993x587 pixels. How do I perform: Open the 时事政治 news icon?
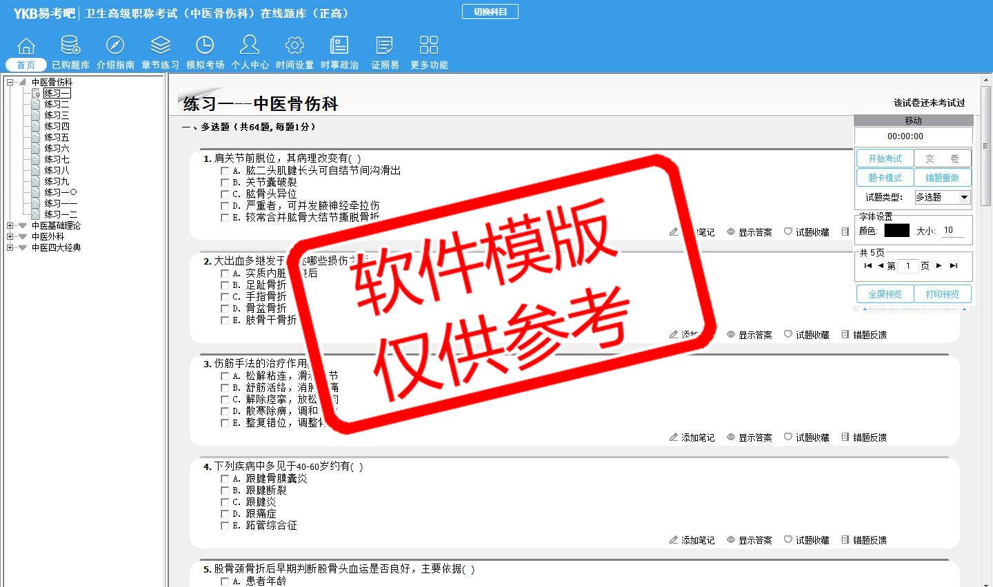click(x=339, y=45)
